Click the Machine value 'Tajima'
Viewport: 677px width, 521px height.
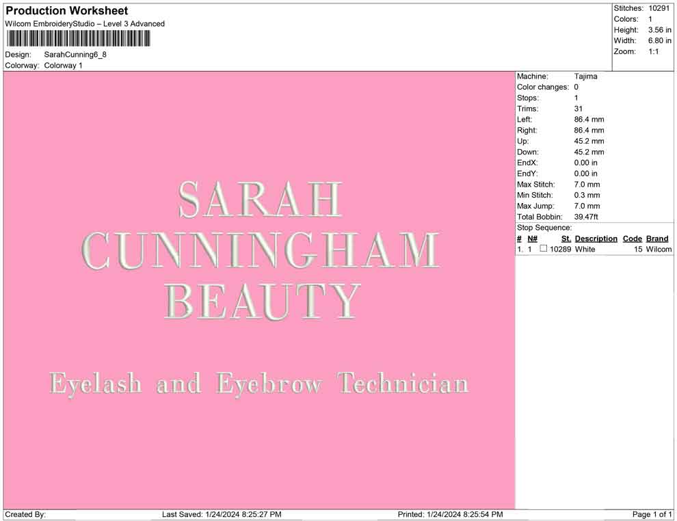tap(585, 77)
